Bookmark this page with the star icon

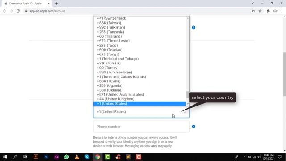pos(260,11)
